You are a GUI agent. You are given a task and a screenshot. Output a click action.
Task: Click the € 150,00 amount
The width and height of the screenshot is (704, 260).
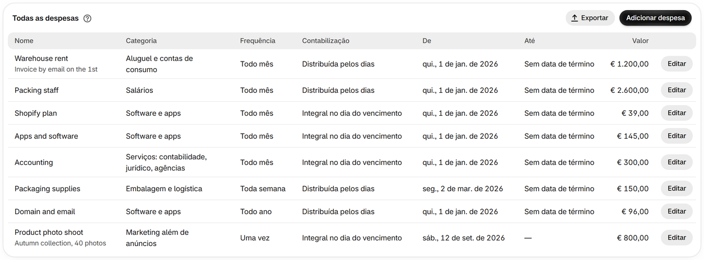(633, 188)
